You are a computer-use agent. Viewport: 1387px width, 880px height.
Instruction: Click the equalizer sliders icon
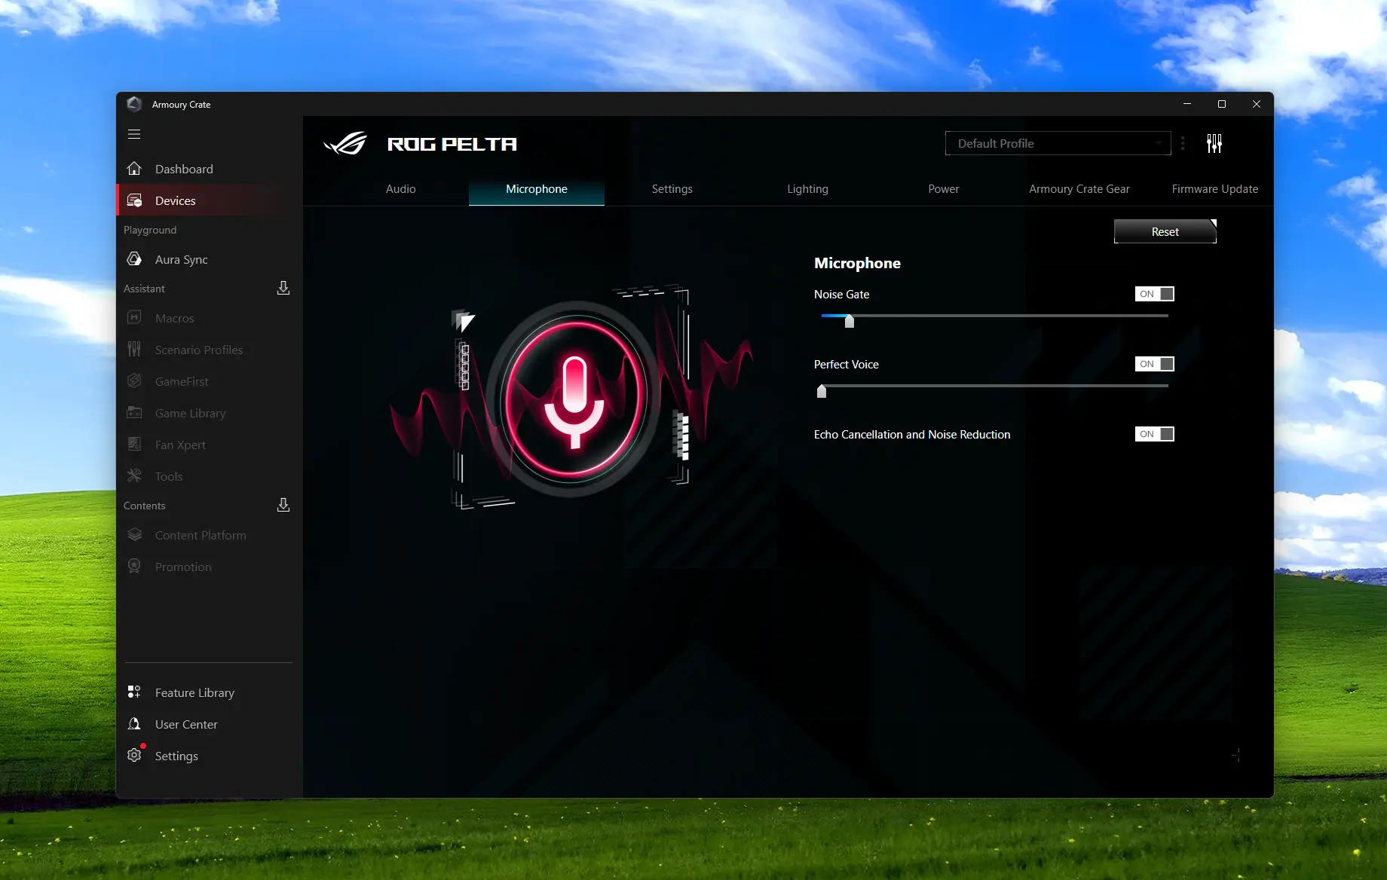click(1214, 143)
